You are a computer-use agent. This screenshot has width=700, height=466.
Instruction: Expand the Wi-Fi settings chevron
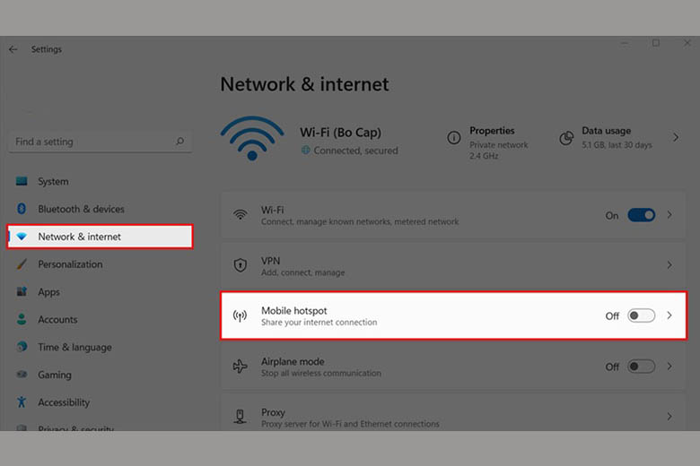coord(669,215)
